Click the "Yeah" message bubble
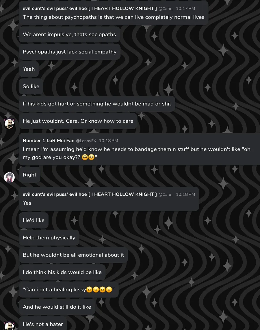260x330 pixels. [x=29, y=69]
